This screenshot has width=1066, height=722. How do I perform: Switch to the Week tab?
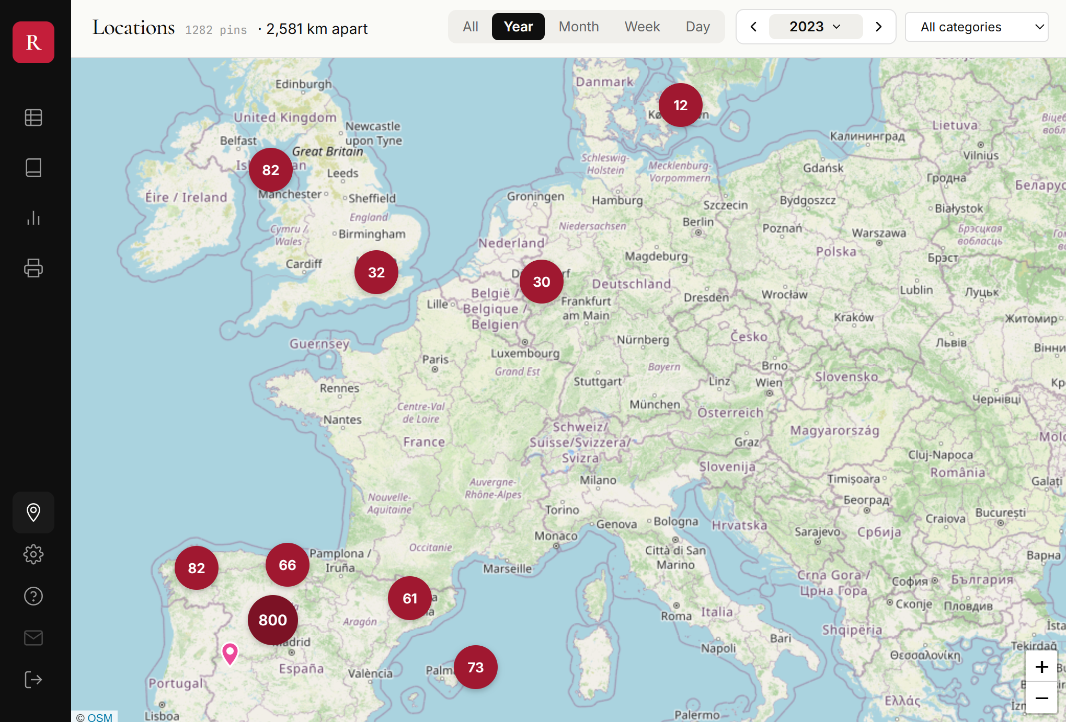pos(642,27)
